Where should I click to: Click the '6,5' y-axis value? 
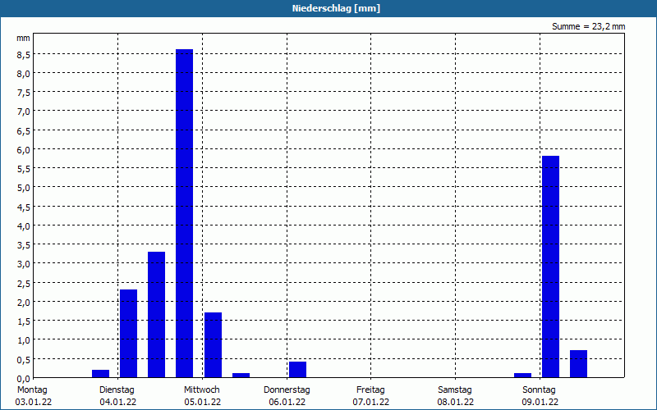(24, 131)
